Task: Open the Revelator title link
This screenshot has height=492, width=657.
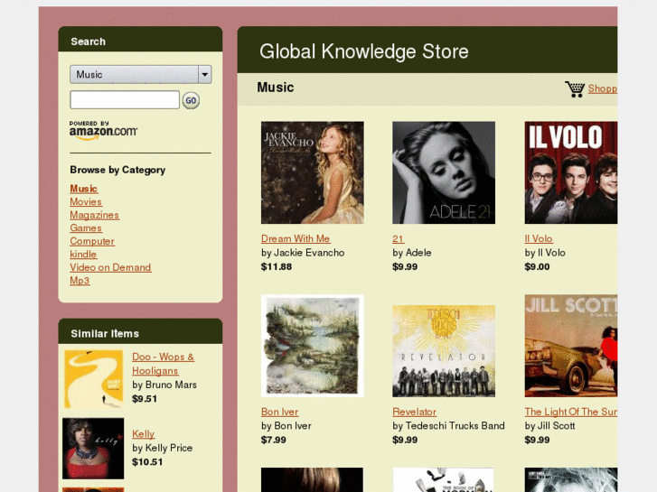Action: coord(415,412)
